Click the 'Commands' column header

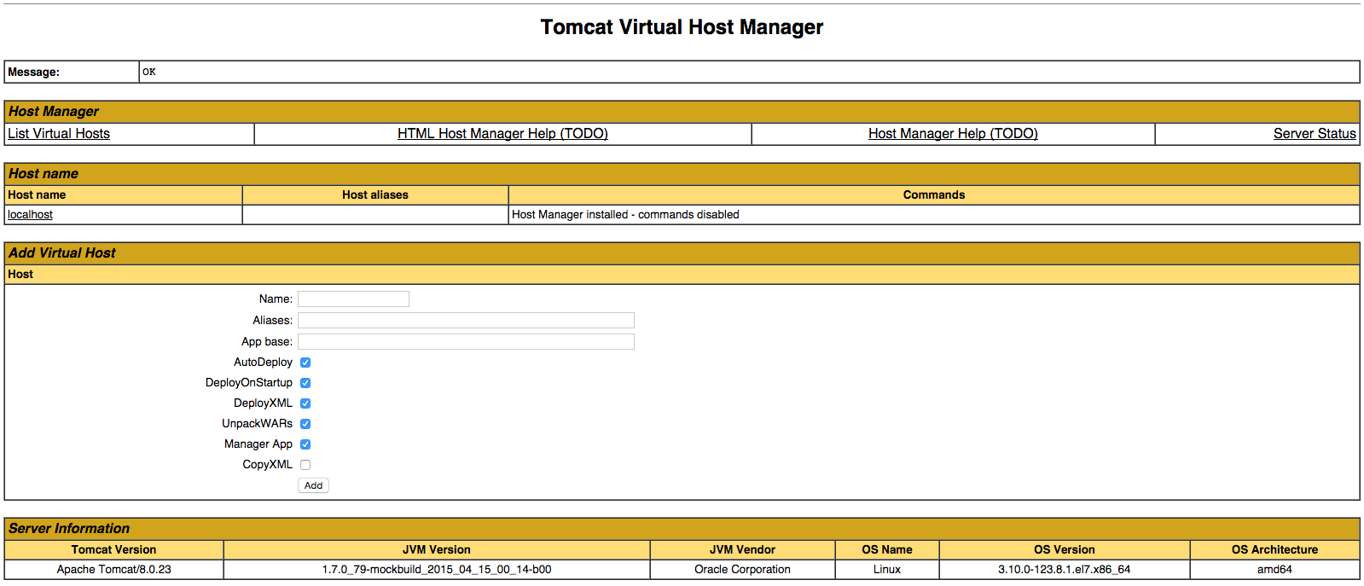pos(934,195)
